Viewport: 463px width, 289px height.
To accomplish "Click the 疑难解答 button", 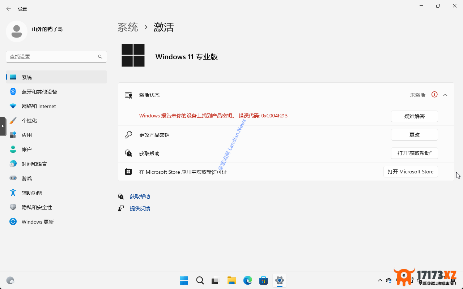I will click(x=415, y=116).
